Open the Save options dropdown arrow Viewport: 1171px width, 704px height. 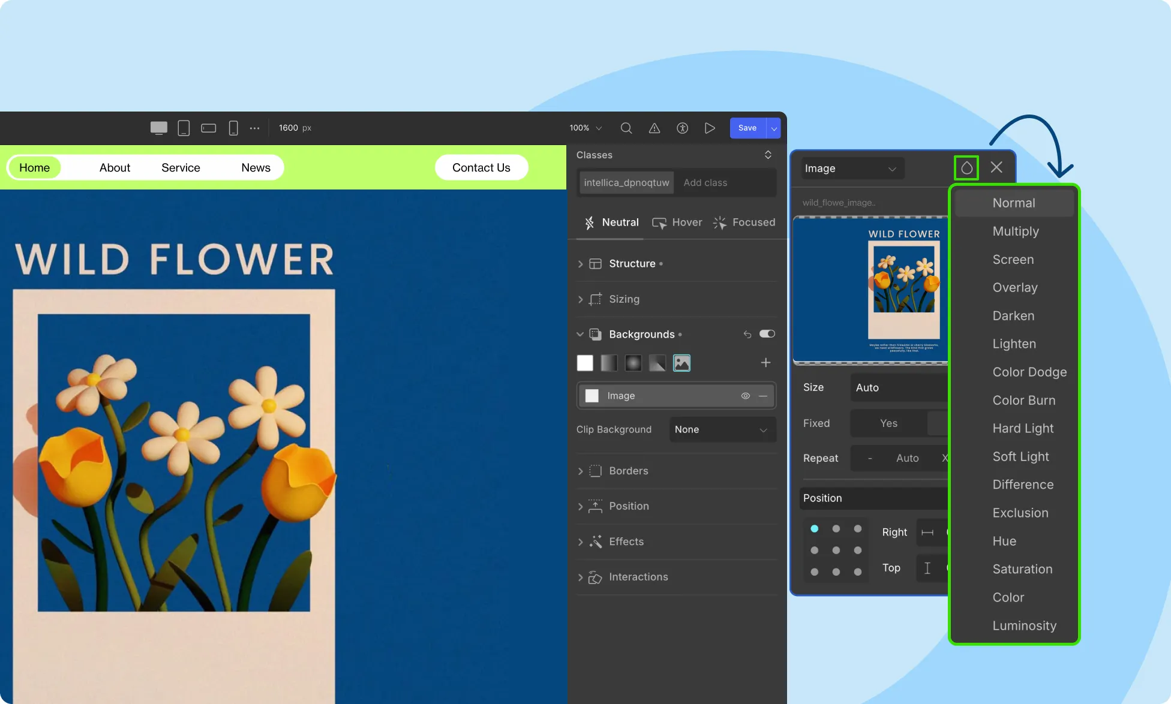(773, 128)
